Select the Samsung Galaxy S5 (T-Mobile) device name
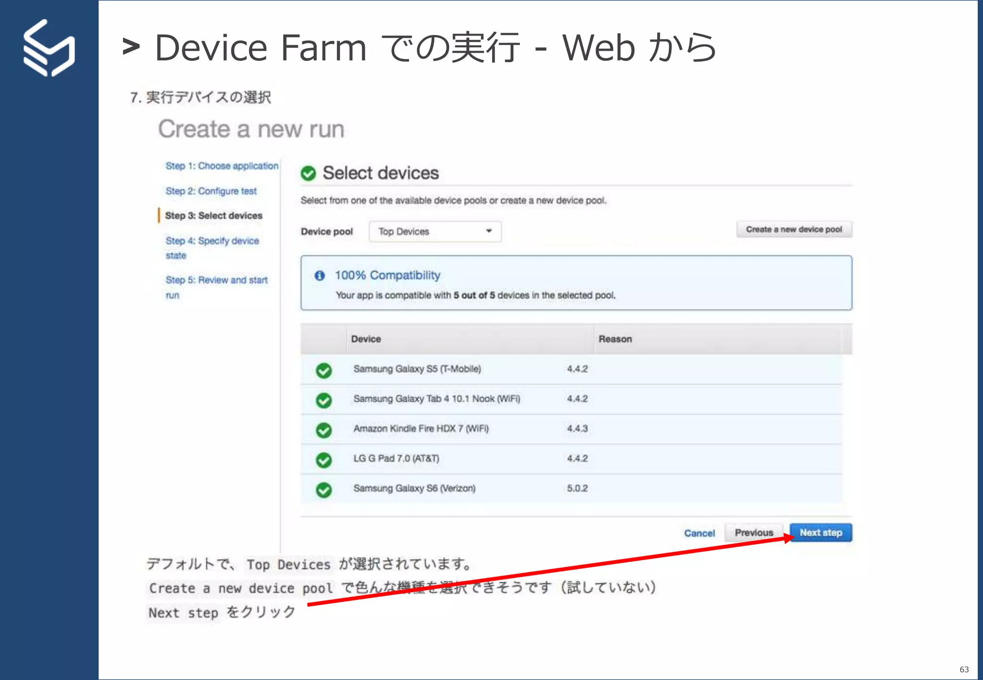 point(417,369)
